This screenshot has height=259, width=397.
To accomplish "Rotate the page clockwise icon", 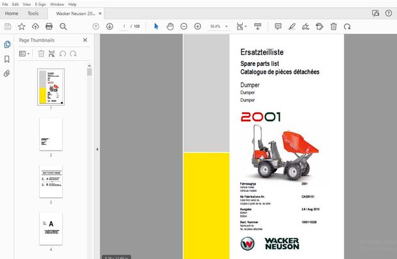I will (x=347, y=26).
